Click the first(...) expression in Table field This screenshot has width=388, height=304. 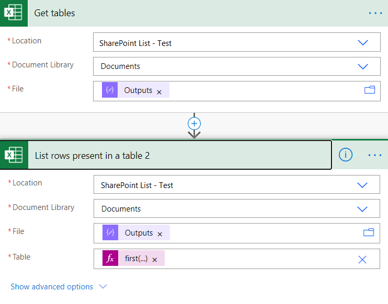click(136, 259)
